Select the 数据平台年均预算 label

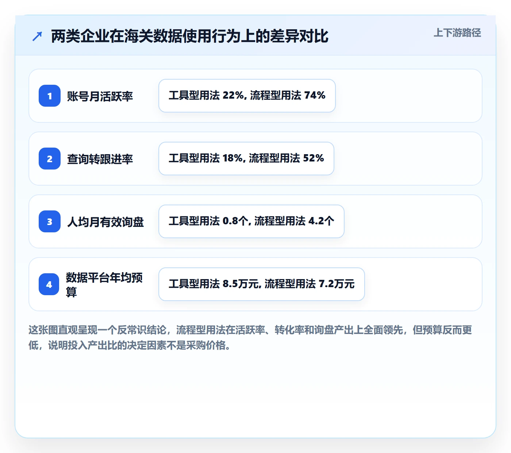point(104,285)
